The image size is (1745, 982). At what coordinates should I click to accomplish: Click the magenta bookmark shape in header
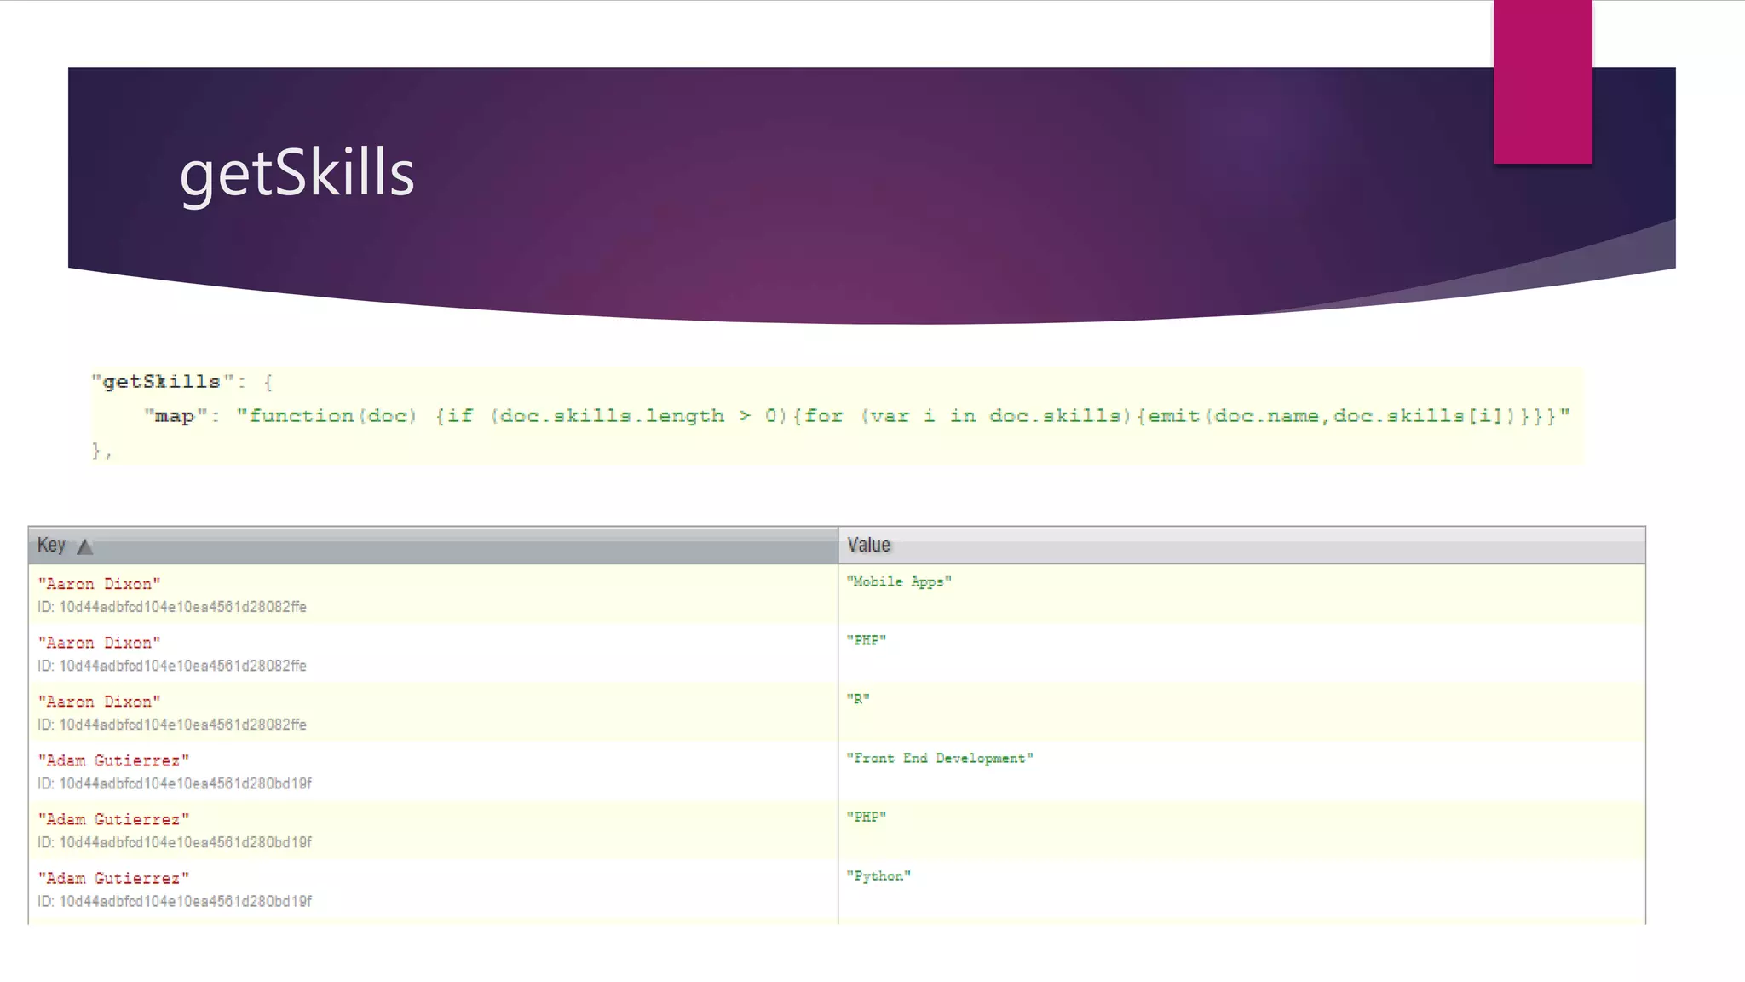click(1542, 82)
